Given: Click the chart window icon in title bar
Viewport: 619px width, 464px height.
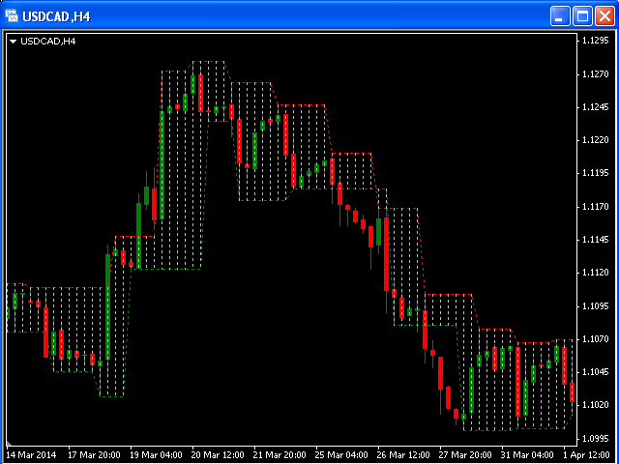Looking at the screenshot, I should pos(12,16).
